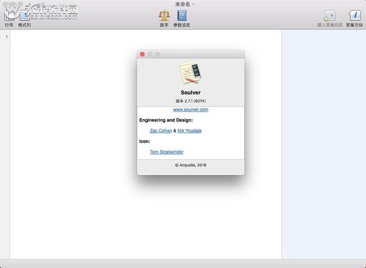
Task: Click the 插入答案代码 toolbar icon
Action: 330,15
